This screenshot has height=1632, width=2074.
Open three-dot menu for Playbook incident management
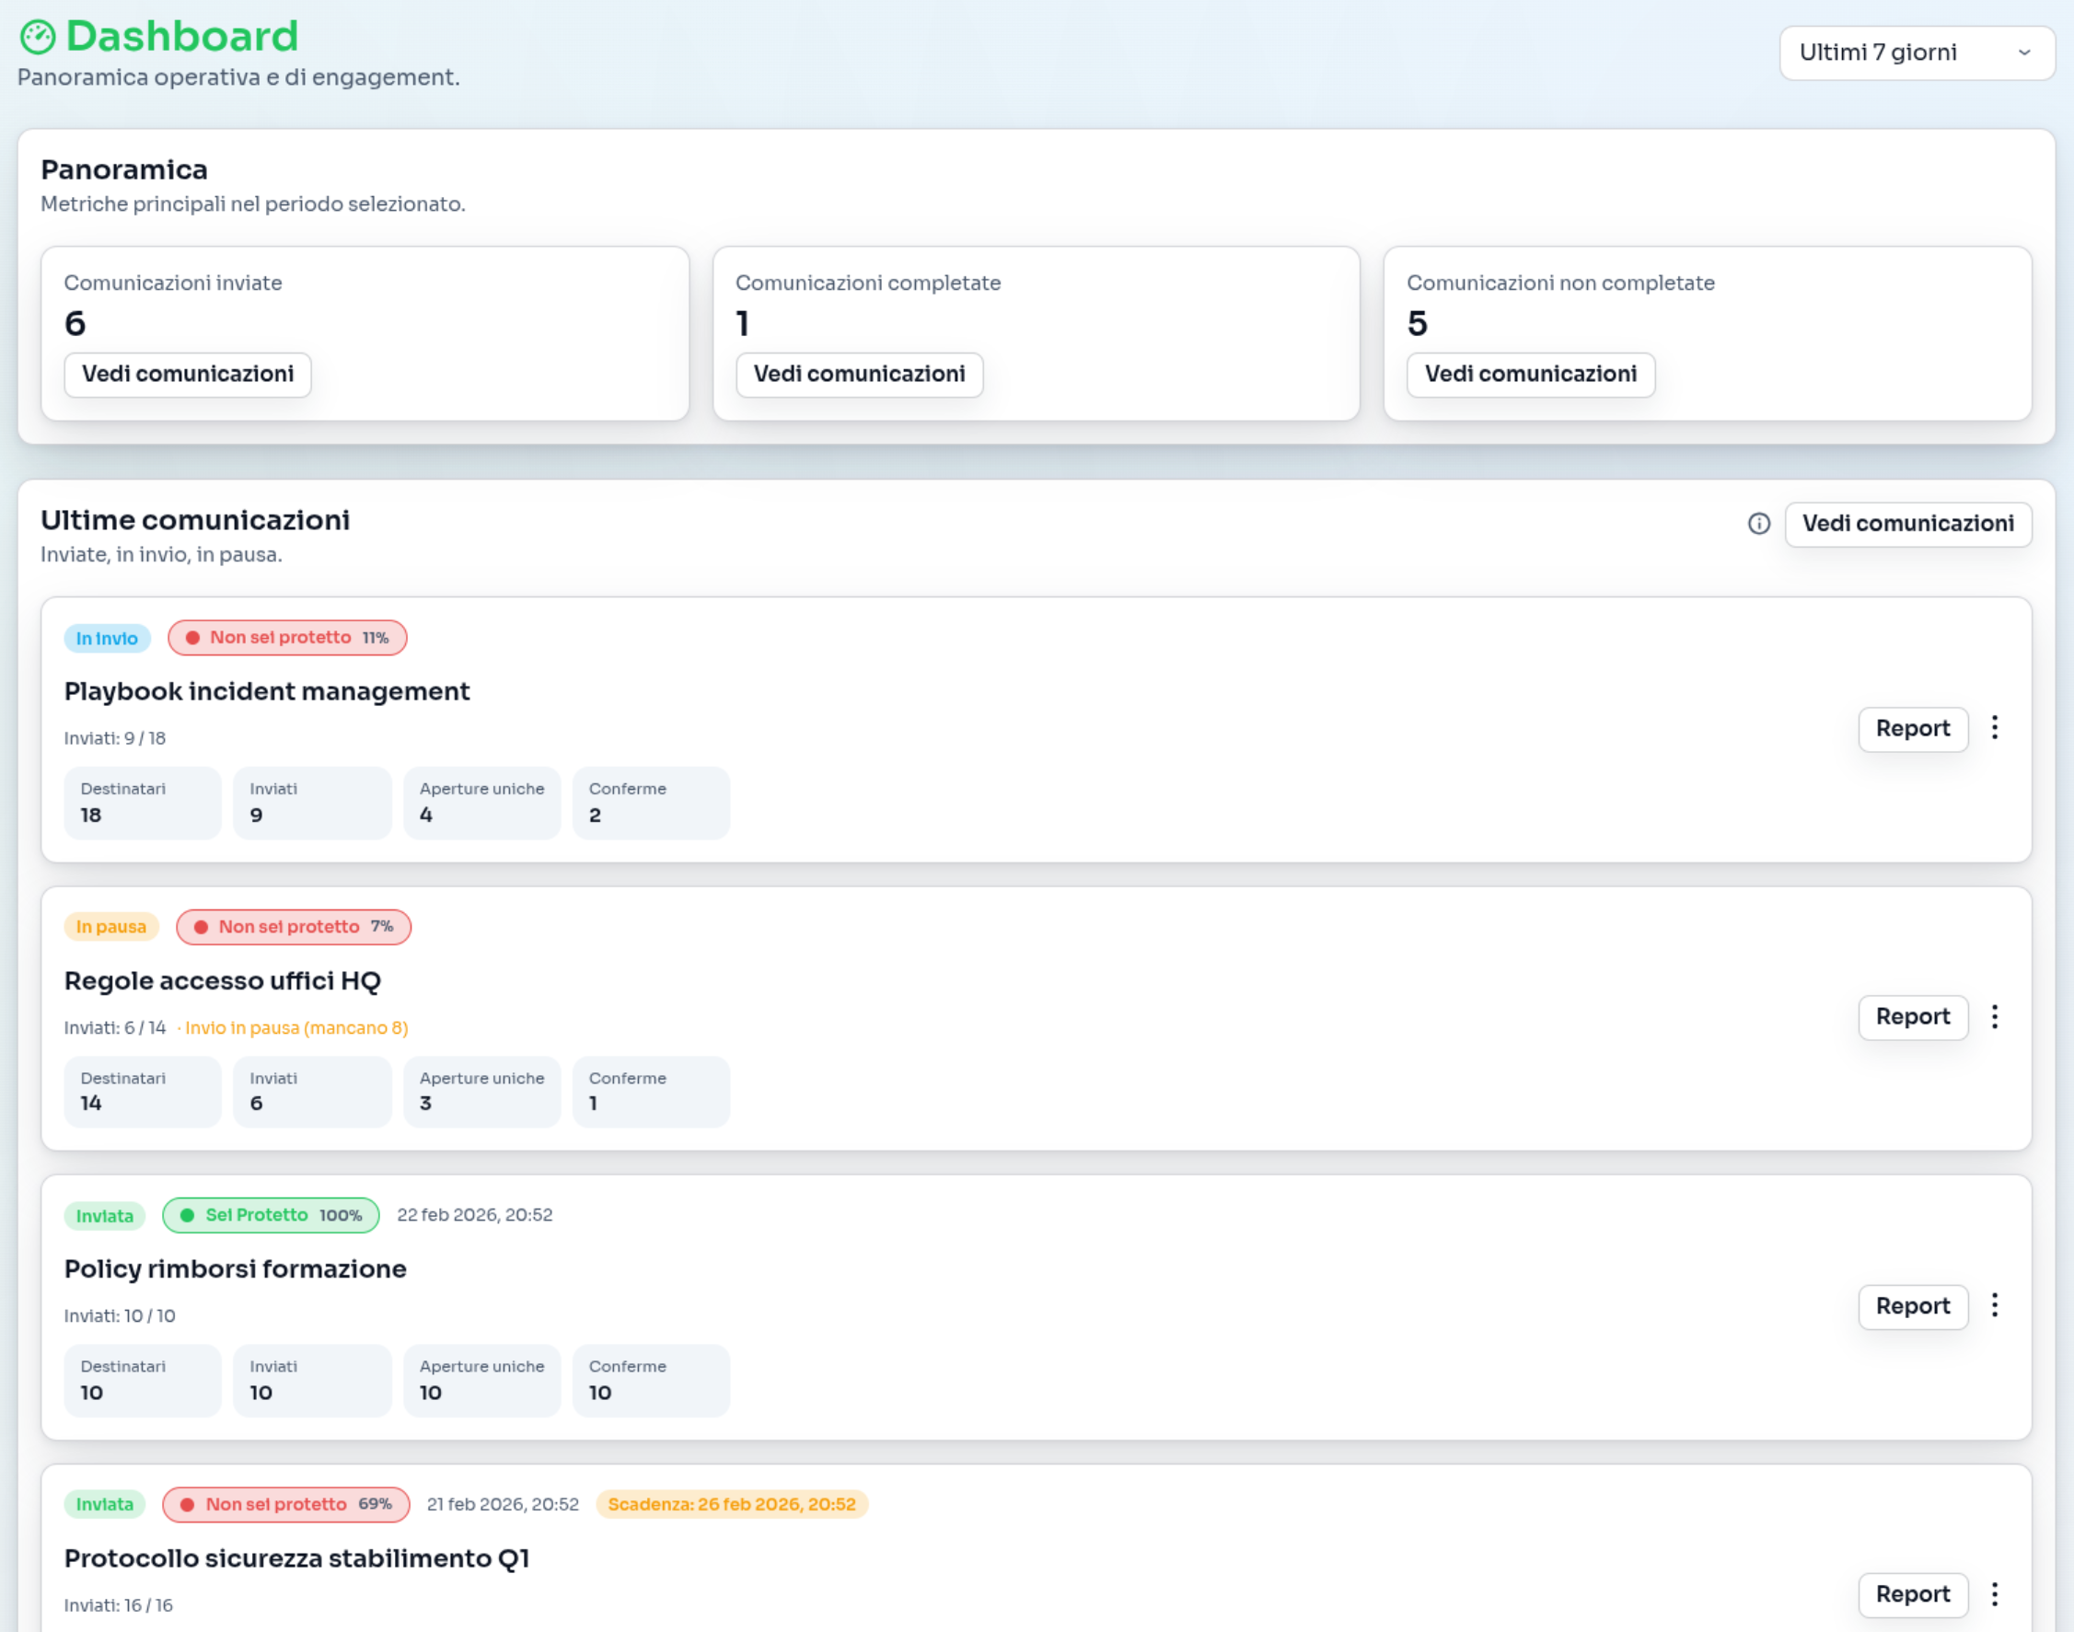(x=1995, y=728)
